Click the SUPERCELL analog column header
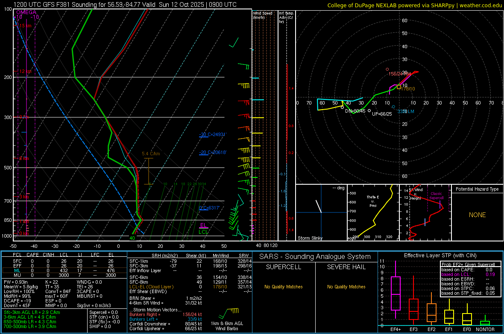This screenshot has height=334, width=504. (284, 267)
